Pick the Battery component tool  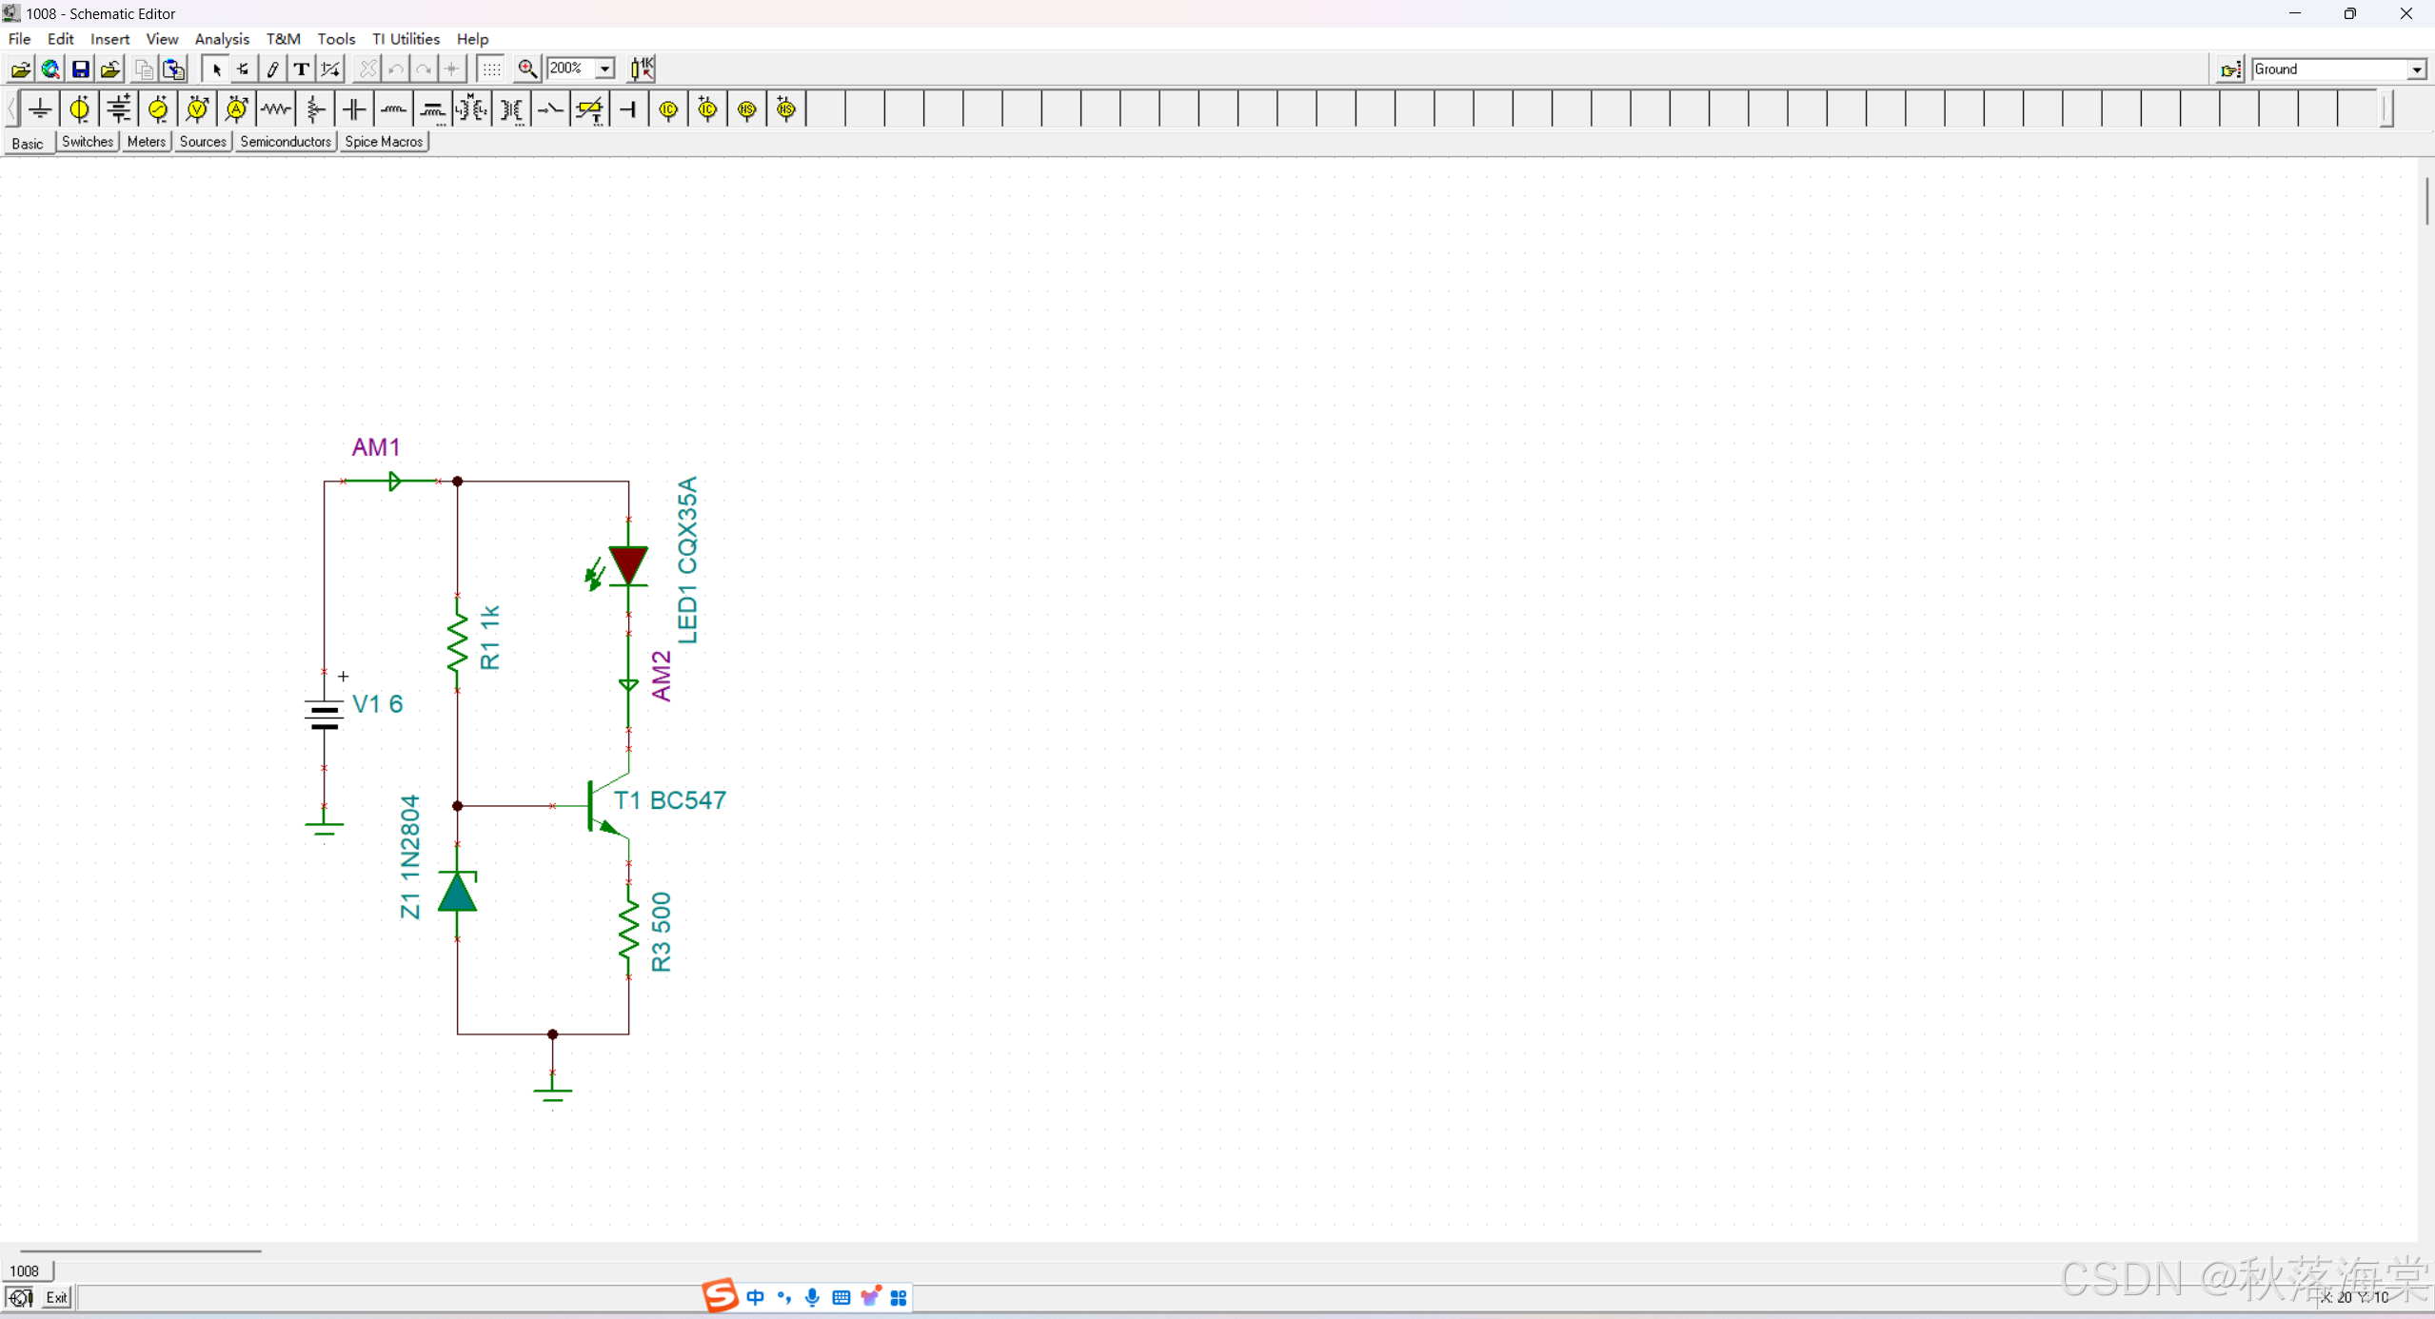coord(119,109)
